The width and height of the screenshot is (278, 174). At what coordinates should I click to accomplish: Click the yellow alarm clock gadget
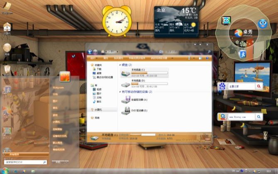coord(117,21)
